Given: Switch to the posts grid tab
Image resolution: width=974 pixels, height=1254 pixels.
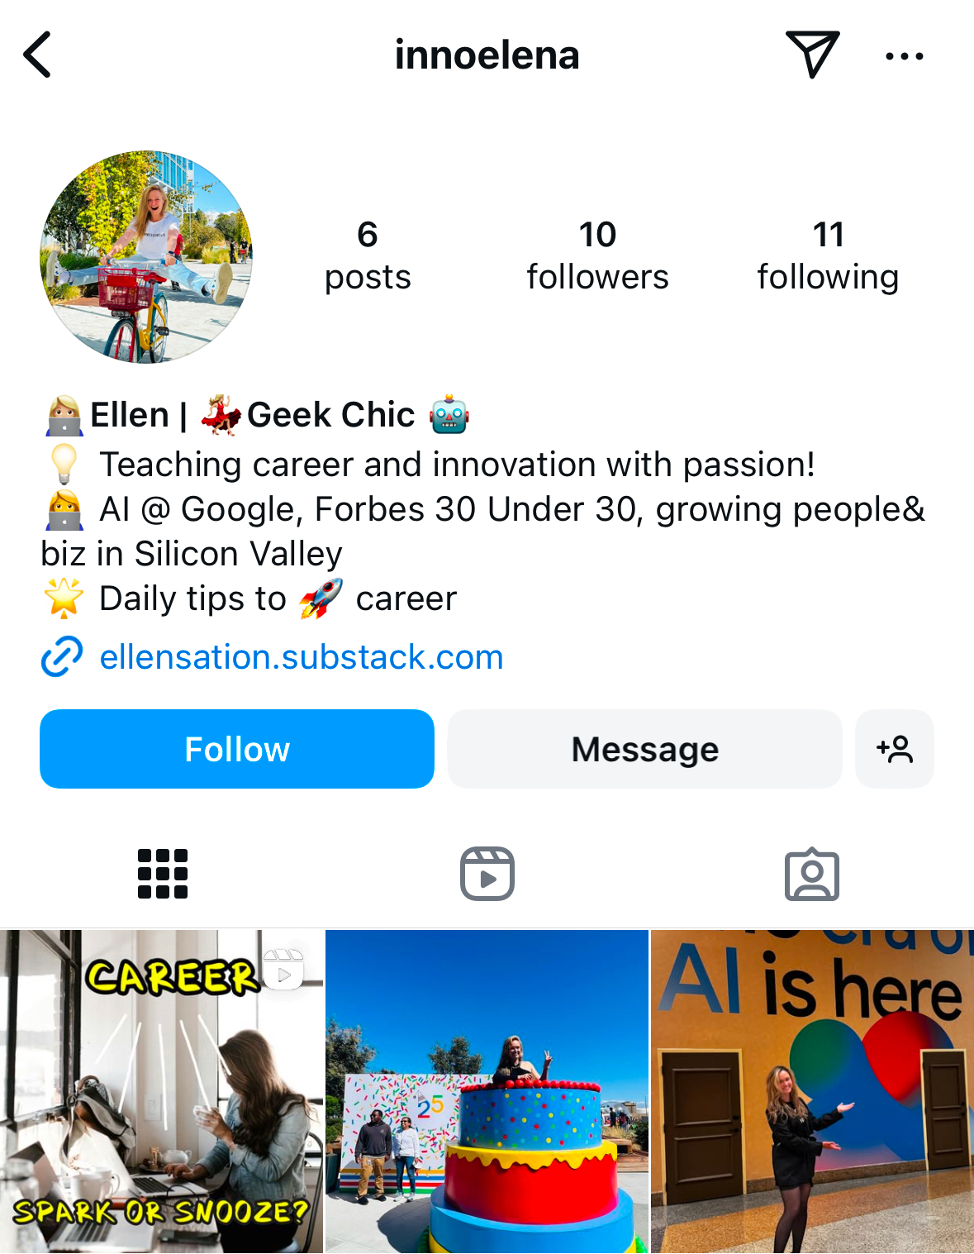Looking at the screenshot, I should (x=163, y=874).
